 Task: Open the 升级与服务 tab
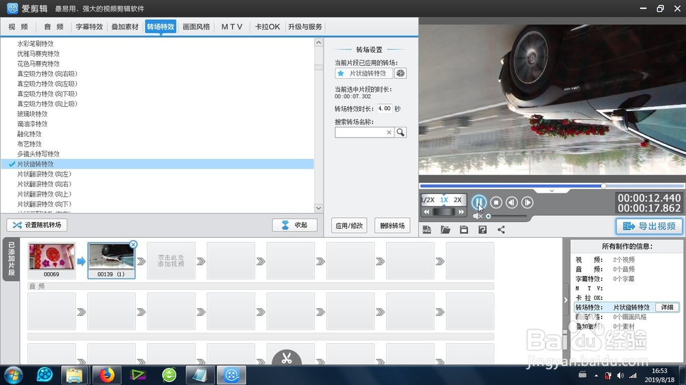305,27
